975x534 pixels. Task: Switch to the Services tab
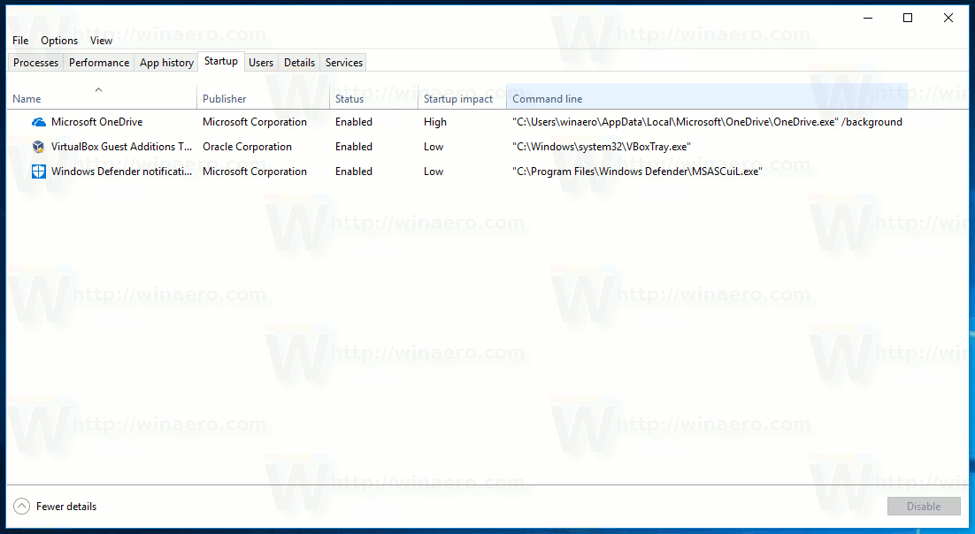[x=343, y=62]
